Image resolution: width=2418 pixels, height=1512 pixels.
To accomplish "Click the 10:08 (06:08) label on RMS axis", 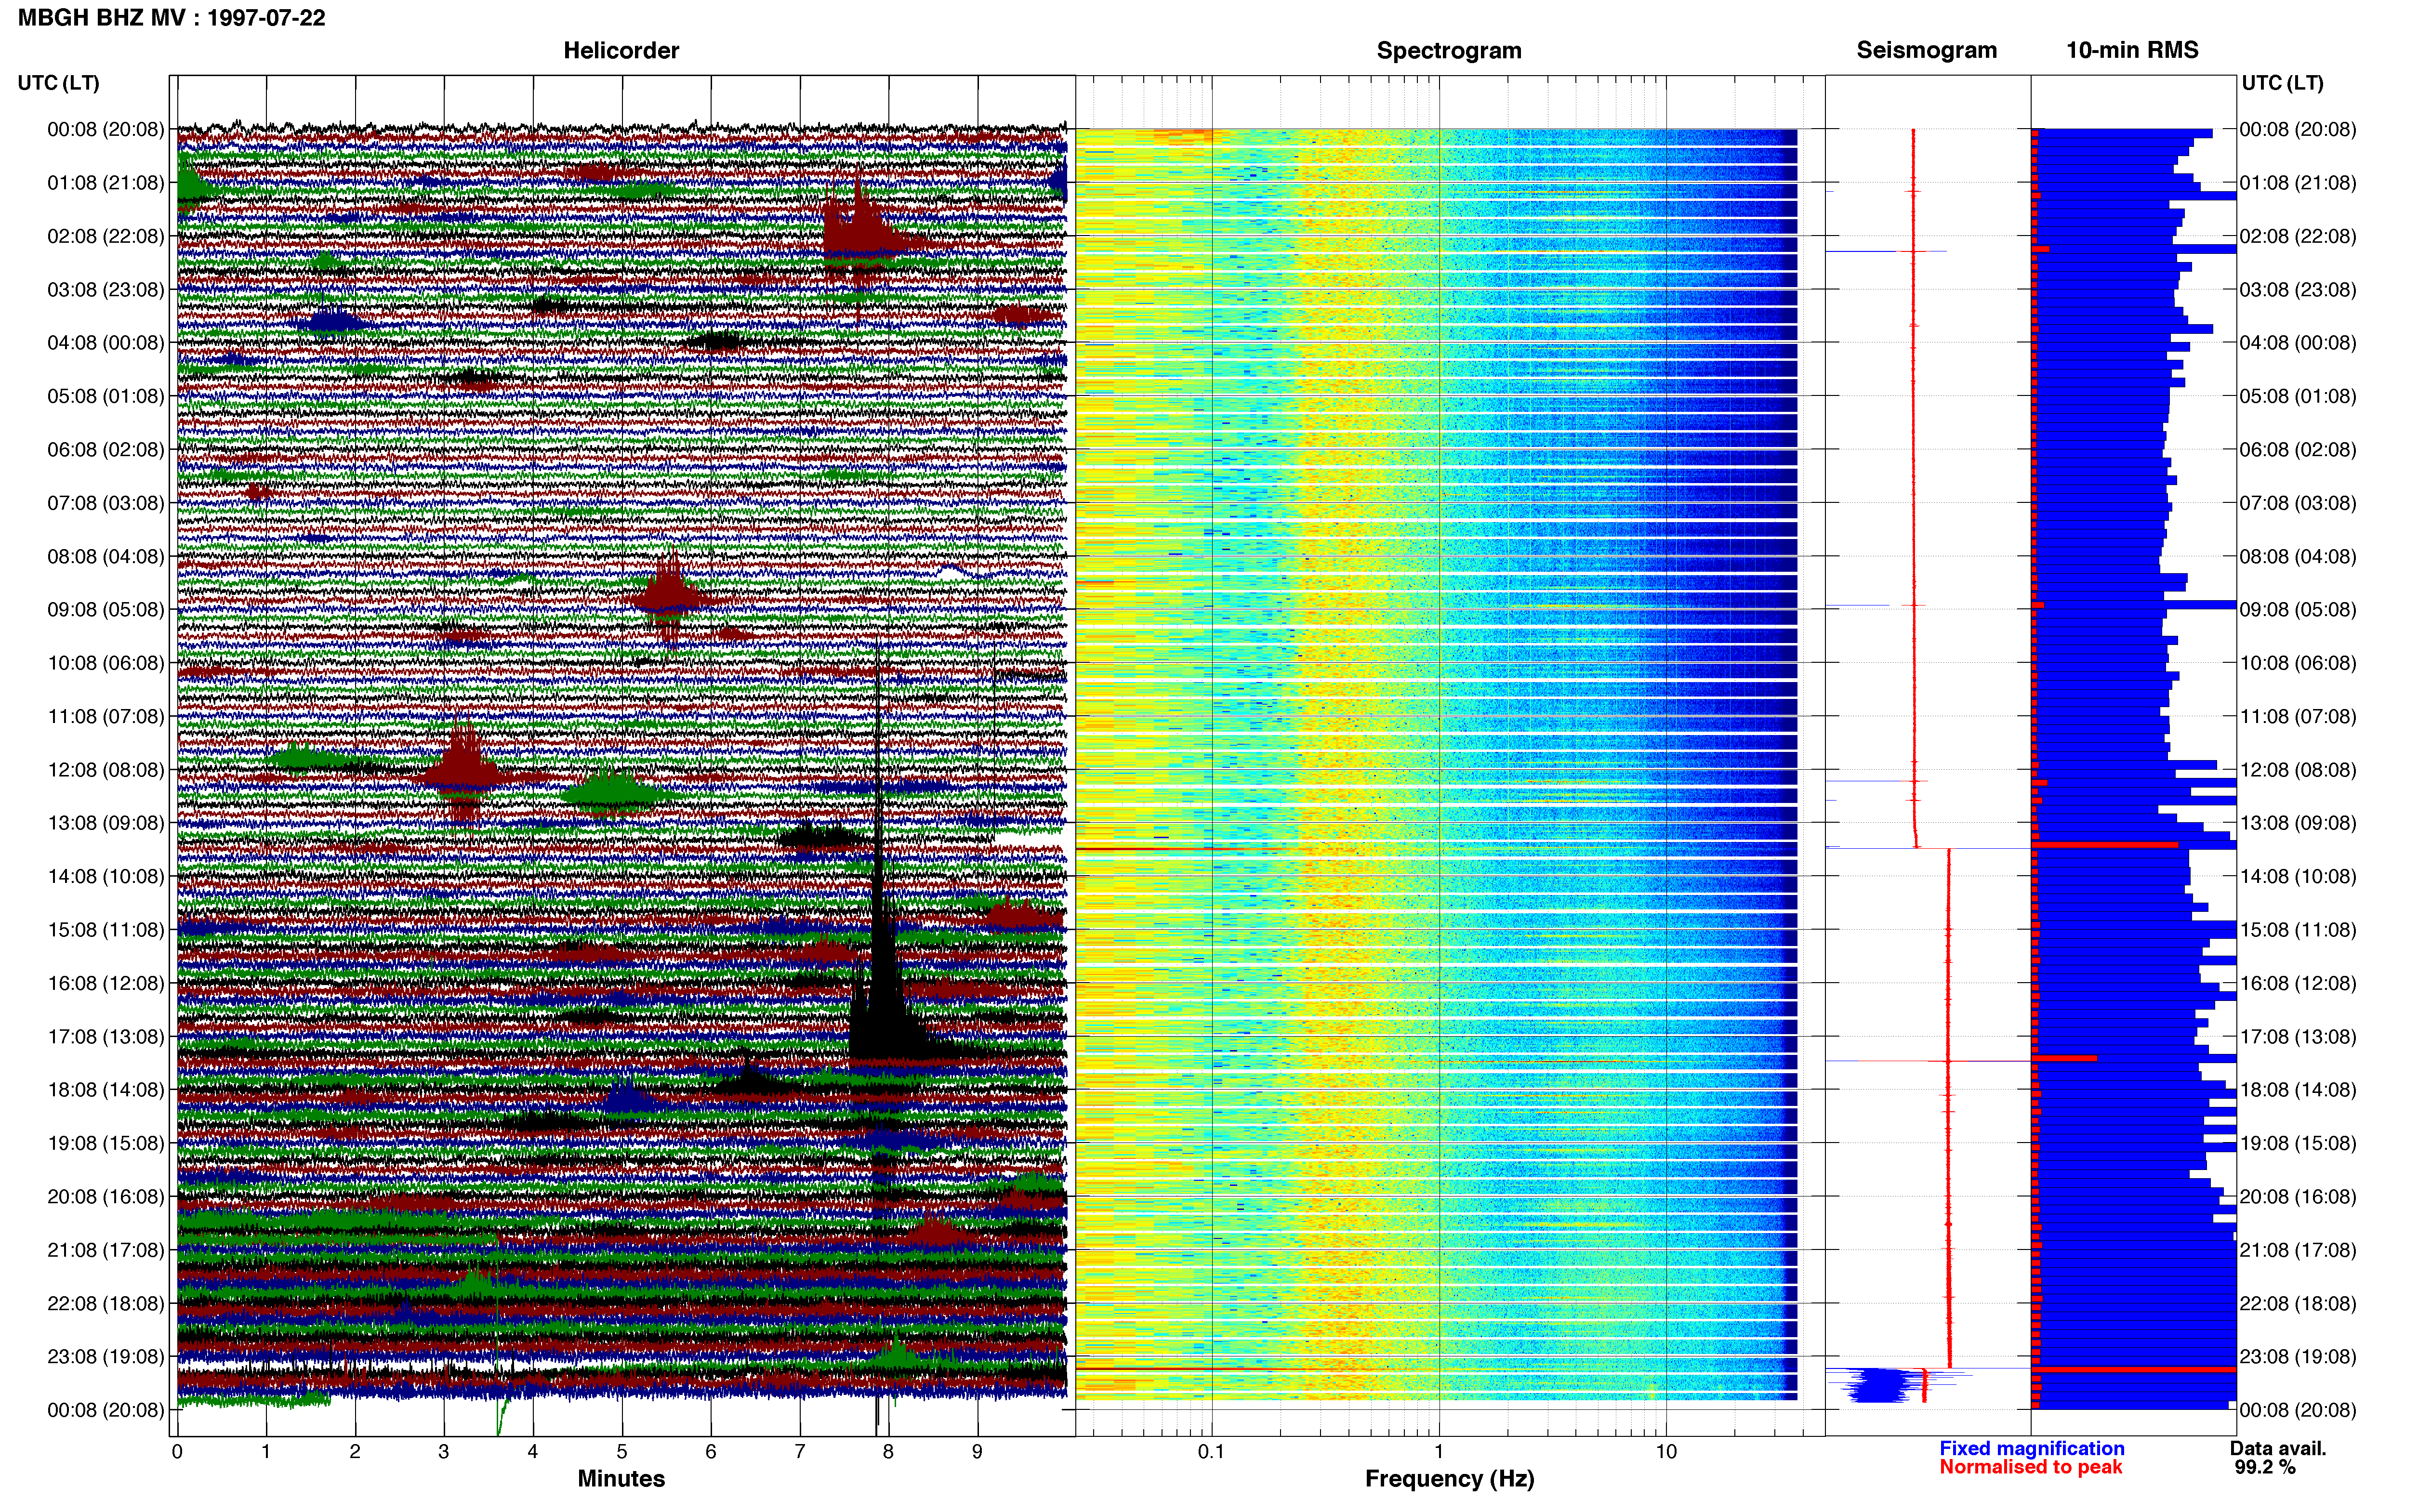I will click(2298, 663).
